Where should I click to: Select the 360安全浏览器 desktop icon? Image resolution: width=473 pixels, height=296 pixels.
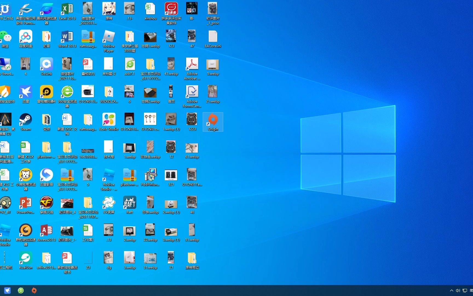point(67,96)
